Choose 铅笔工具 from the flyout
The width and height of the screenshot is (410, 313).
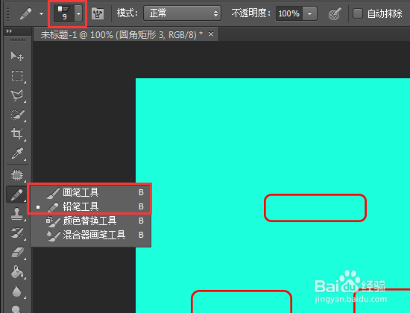pos(91,206)
